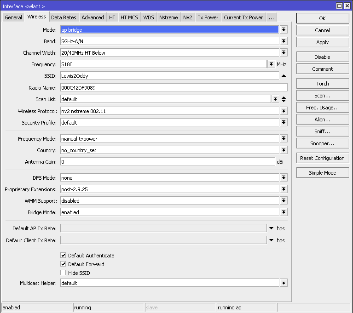Open Freq. Usage... tool

coord(323,108)
